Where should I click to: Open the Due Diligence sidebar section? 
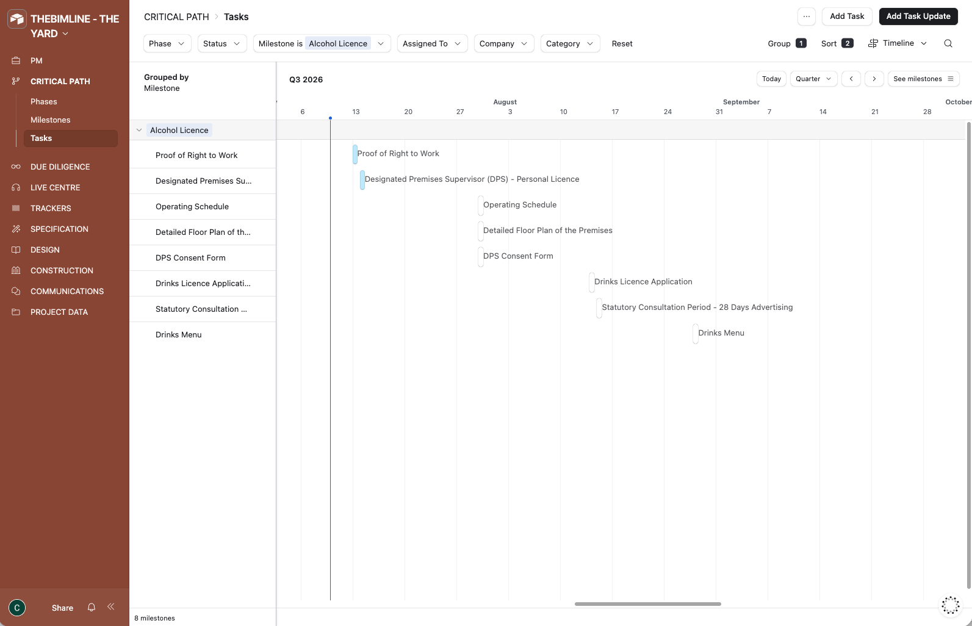pos(60,167)
